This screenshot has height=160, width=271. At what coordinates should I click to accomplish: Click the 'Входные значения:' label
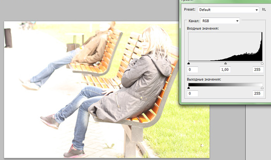pos(203,28)
